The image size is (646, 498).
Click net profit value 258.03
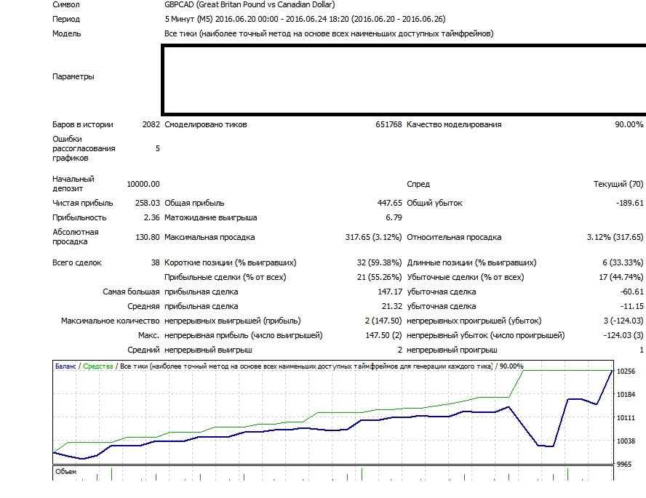click(x=147, y=203)
